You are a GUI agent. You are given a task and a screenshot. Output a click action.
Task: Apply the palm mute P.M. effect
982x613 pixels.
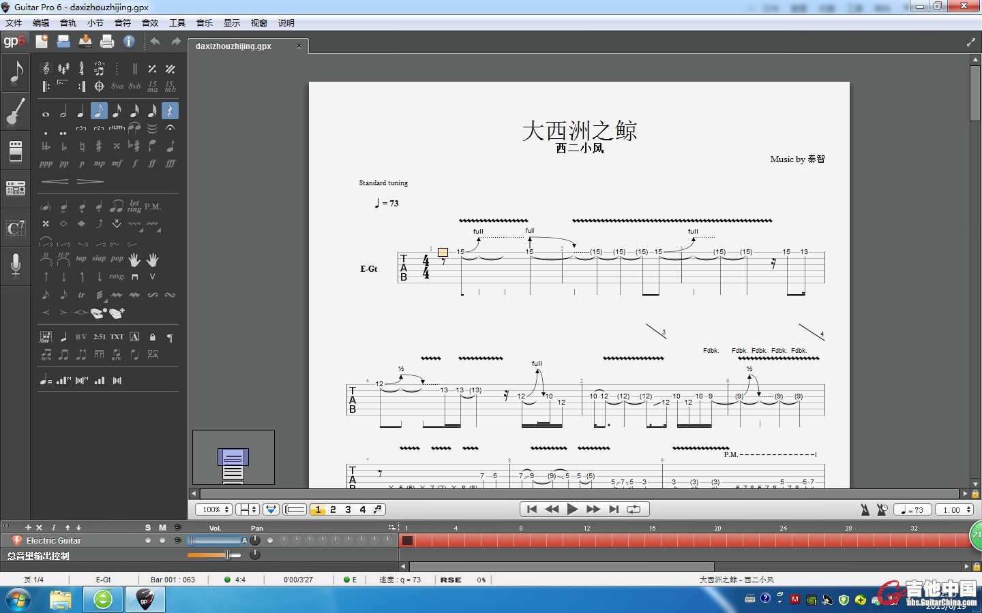pyautogui.click(x=153, y=206)
